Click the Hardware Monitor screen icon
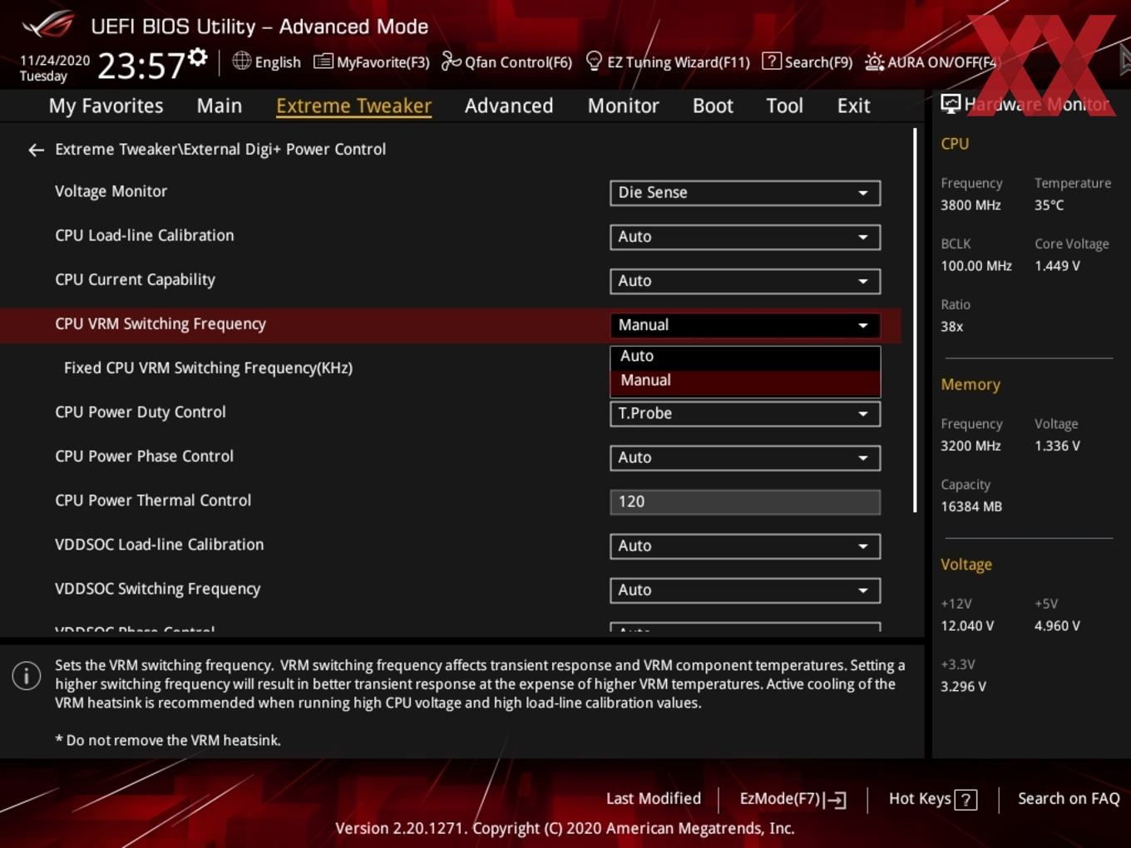Image resolution: width=1131 pixels, height=848 pixels. (951, 104)
